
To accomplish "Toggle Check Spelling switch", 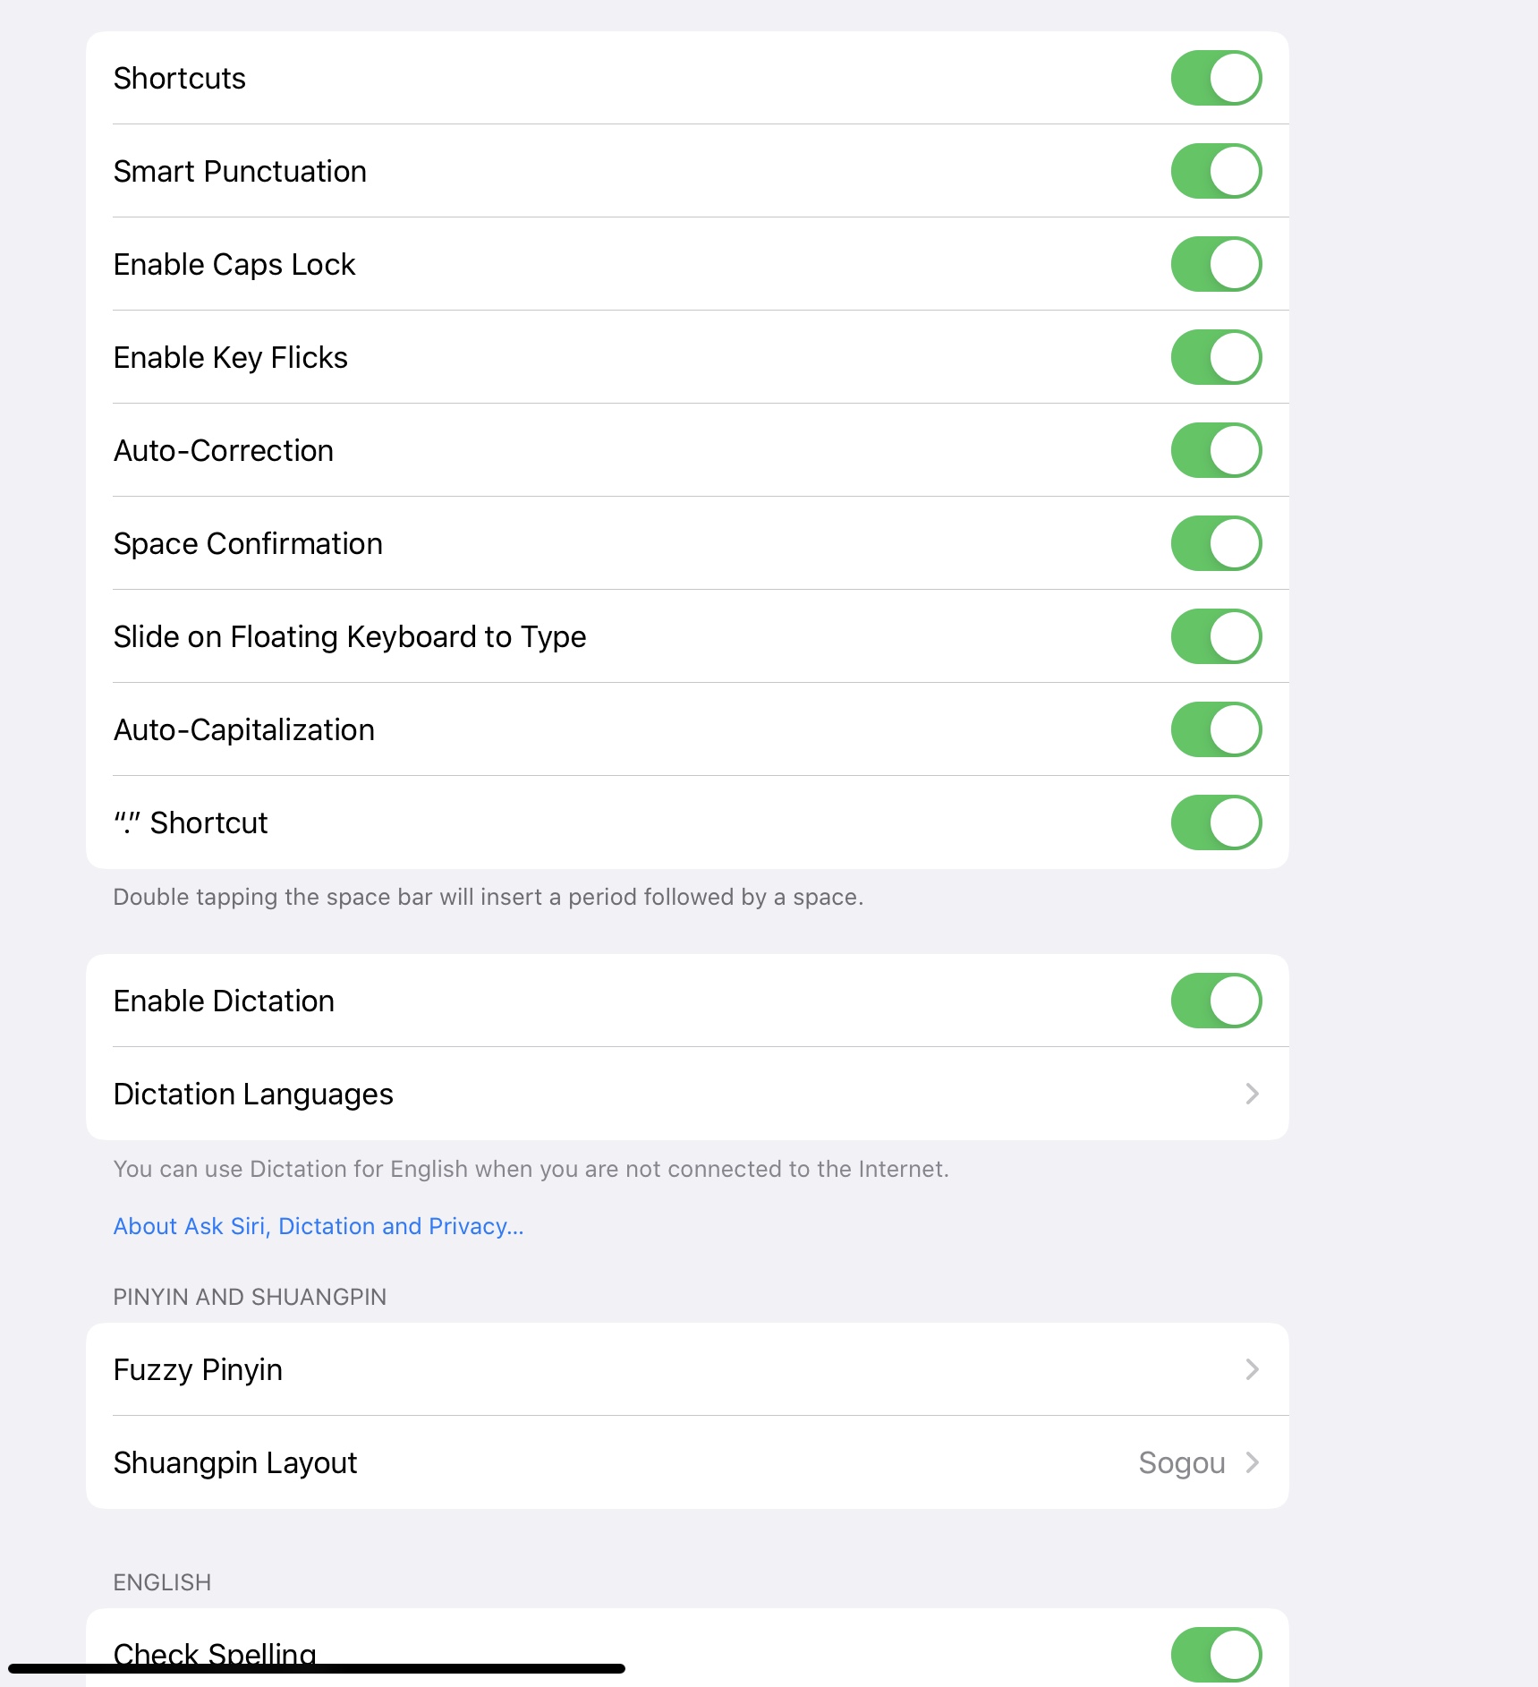I will [1215, 1654].
